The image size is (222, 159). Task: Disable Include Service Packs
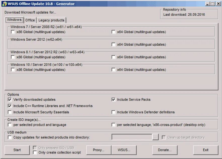[x=114, y=100]
